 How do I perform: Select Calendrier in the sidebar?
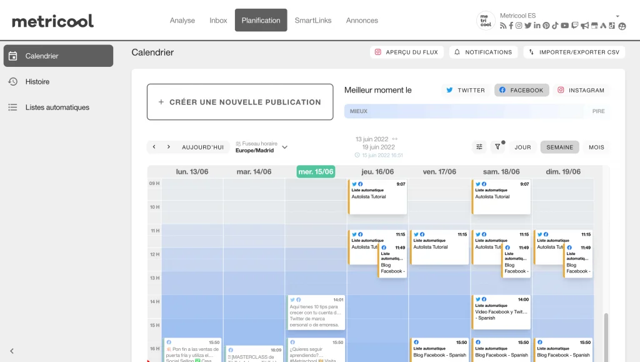(x=58, y=56)
